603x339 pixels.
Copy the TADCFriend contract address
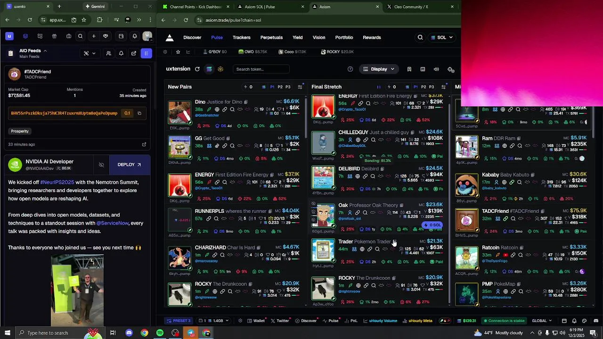pos(139,113)
